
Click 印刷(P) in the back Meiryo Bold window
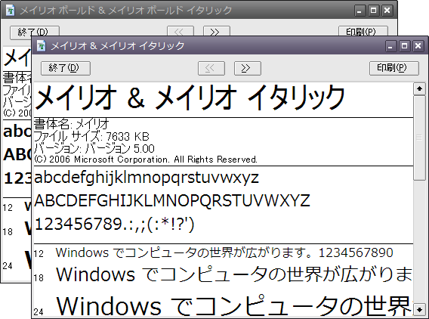(363, 31)
